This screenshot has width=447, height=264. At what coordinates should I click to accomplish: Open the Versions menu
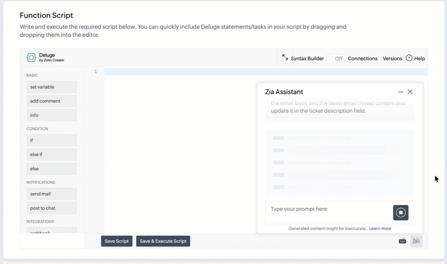coord(392,59)
